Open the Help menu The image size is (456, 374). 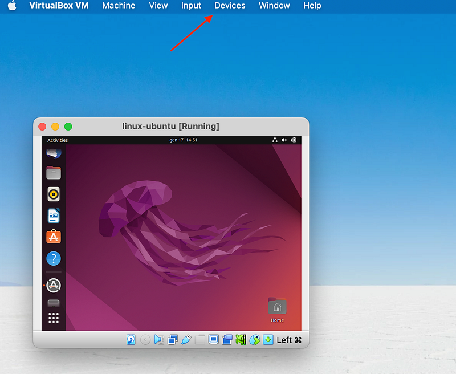[x=312, y=6]
